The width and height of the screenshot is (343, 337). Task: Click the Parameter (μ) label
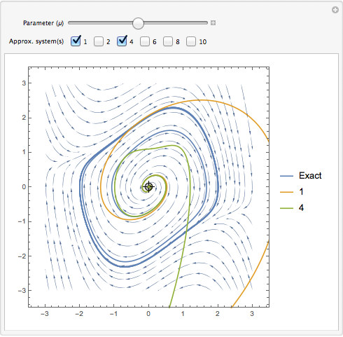pos(43,23)
